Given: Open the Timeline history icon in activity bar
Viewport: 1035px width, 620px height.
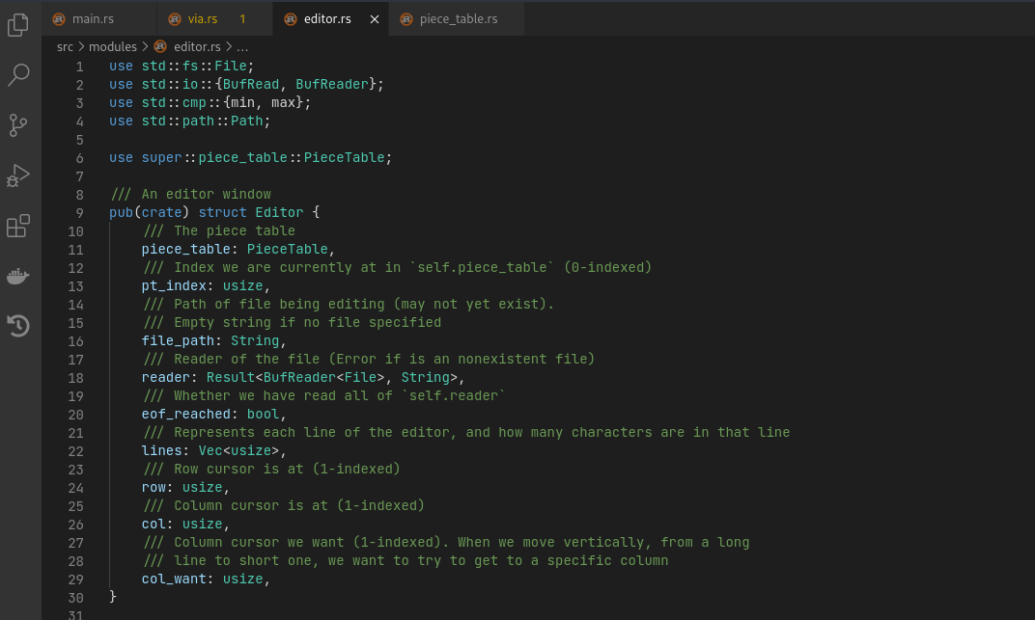Looking at the screenshot, I should (17, 326).
